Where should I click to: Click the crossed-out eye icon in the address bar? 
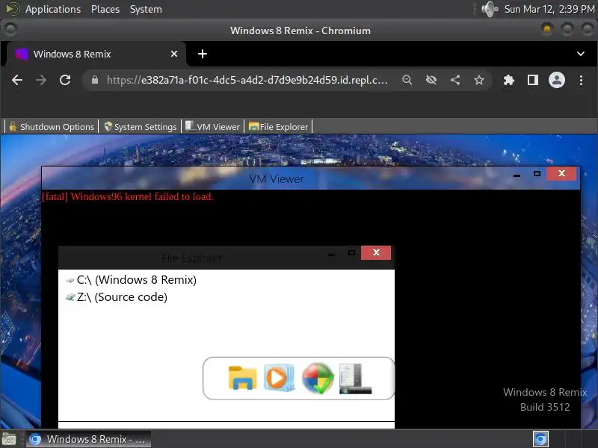[x=431, y=80]
